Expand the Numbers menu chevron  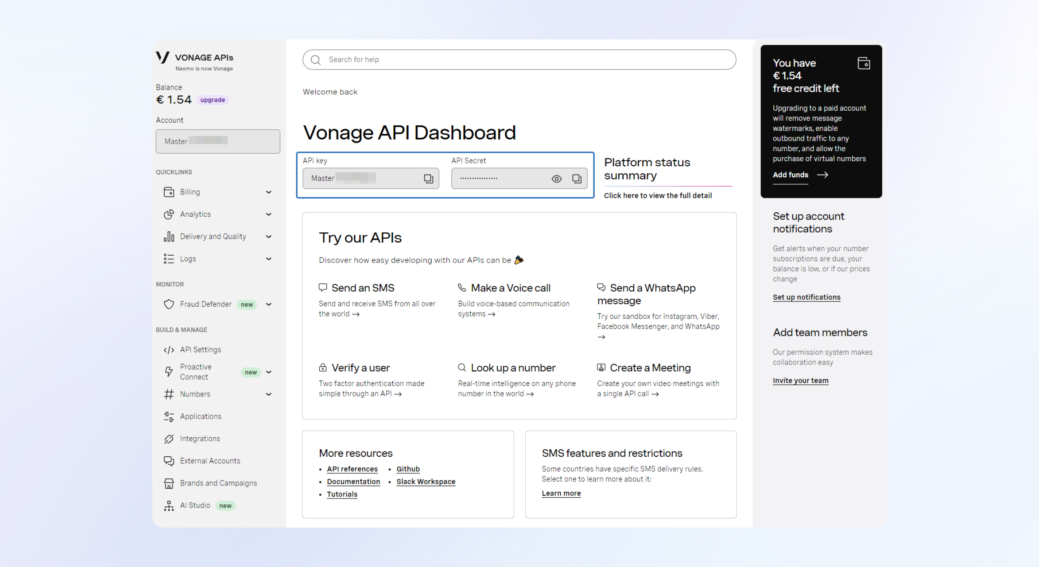click(x=269, y=395)
